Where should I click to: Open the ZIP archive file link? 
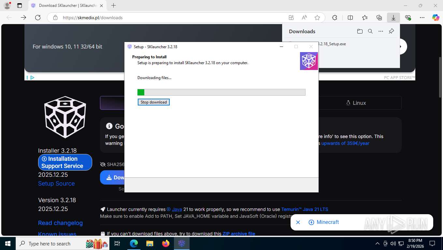[239, 234]
